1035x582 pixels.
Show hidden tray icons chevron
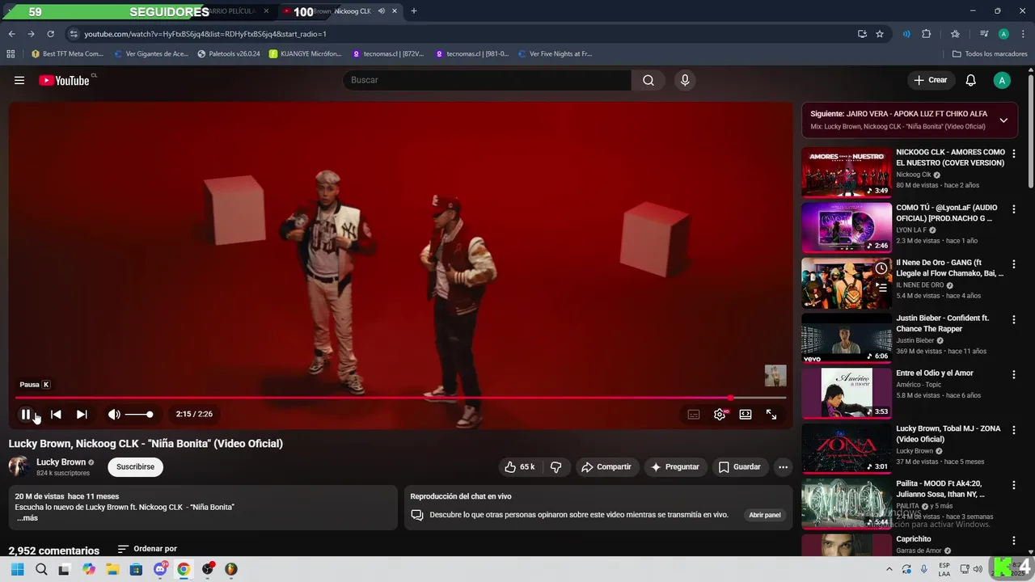(x=889, y=569)
